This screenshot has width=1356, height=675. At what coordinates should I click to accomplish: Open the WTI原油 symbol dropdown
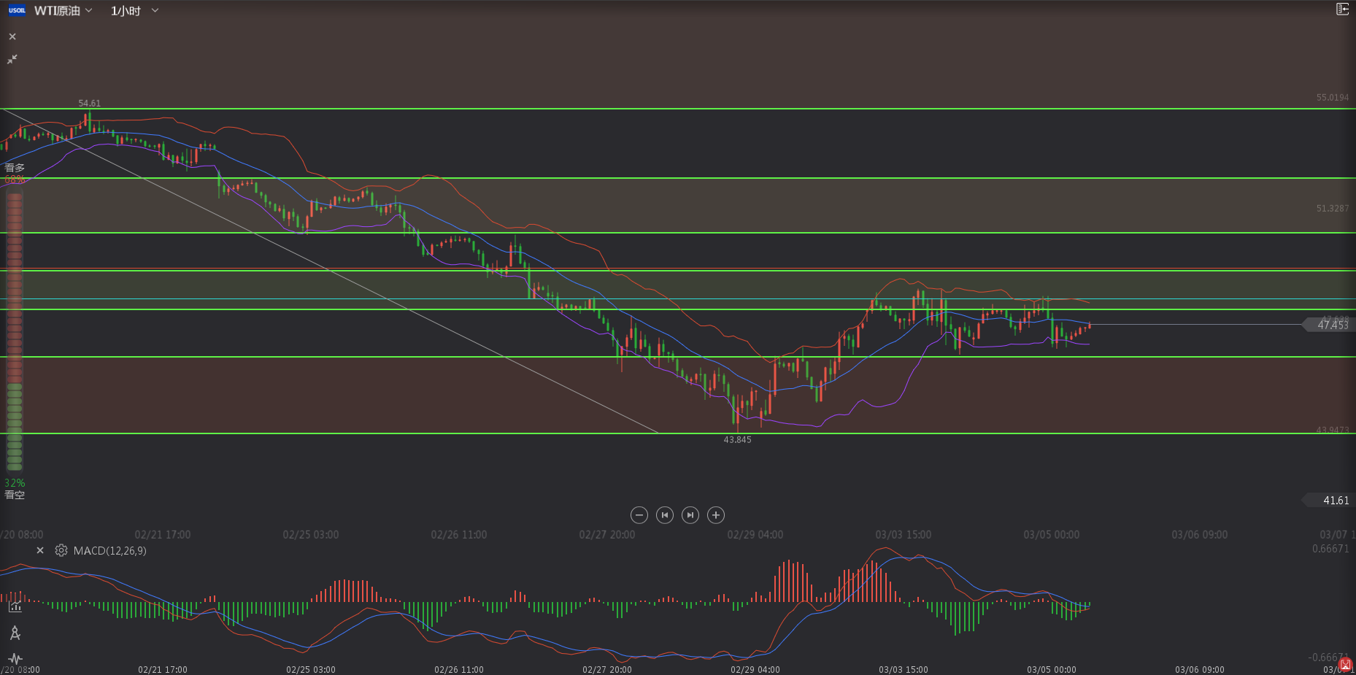click(x=63, y=10)
